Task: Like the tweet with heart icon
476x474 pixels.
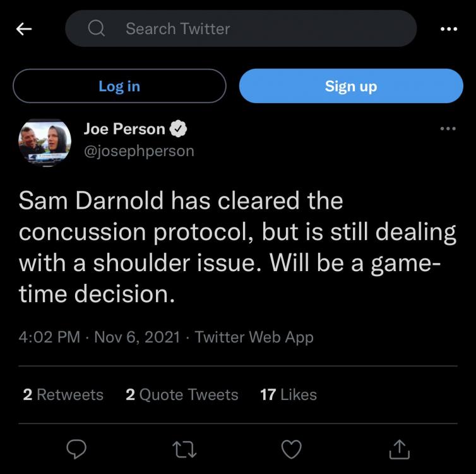Action: [291, 449]
